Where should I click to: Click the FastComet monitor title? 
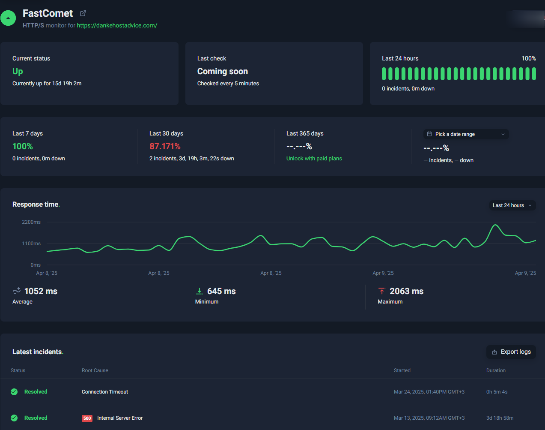48,13
